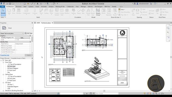Viewport: 172px width, 97px height.
Task: Click the Project Browser vertical scrollbar
Action: coord(32,68)
